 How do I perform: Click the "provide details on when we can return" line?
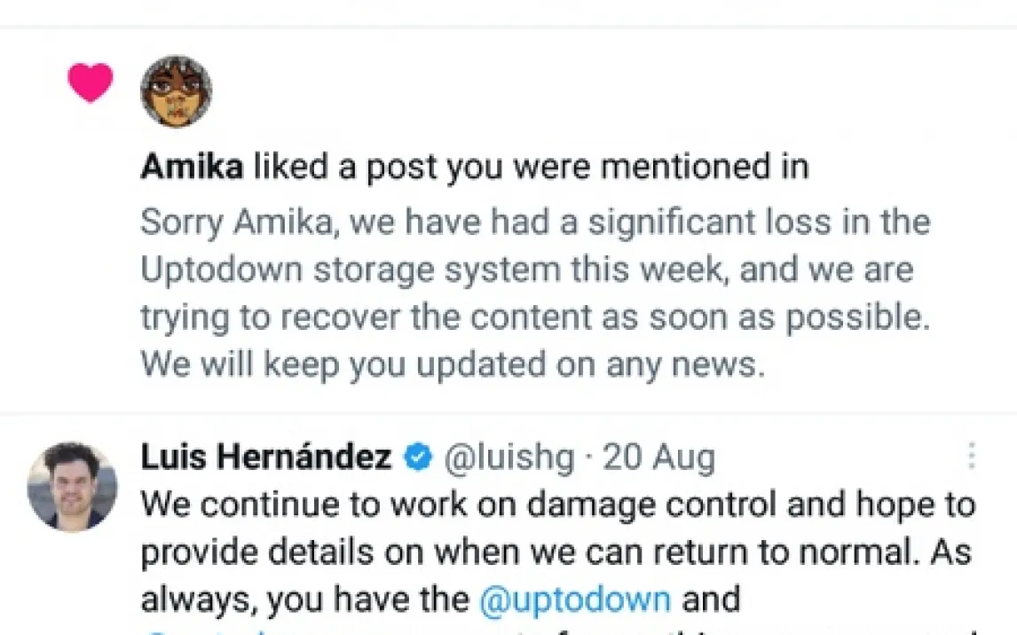coord(556,552)
